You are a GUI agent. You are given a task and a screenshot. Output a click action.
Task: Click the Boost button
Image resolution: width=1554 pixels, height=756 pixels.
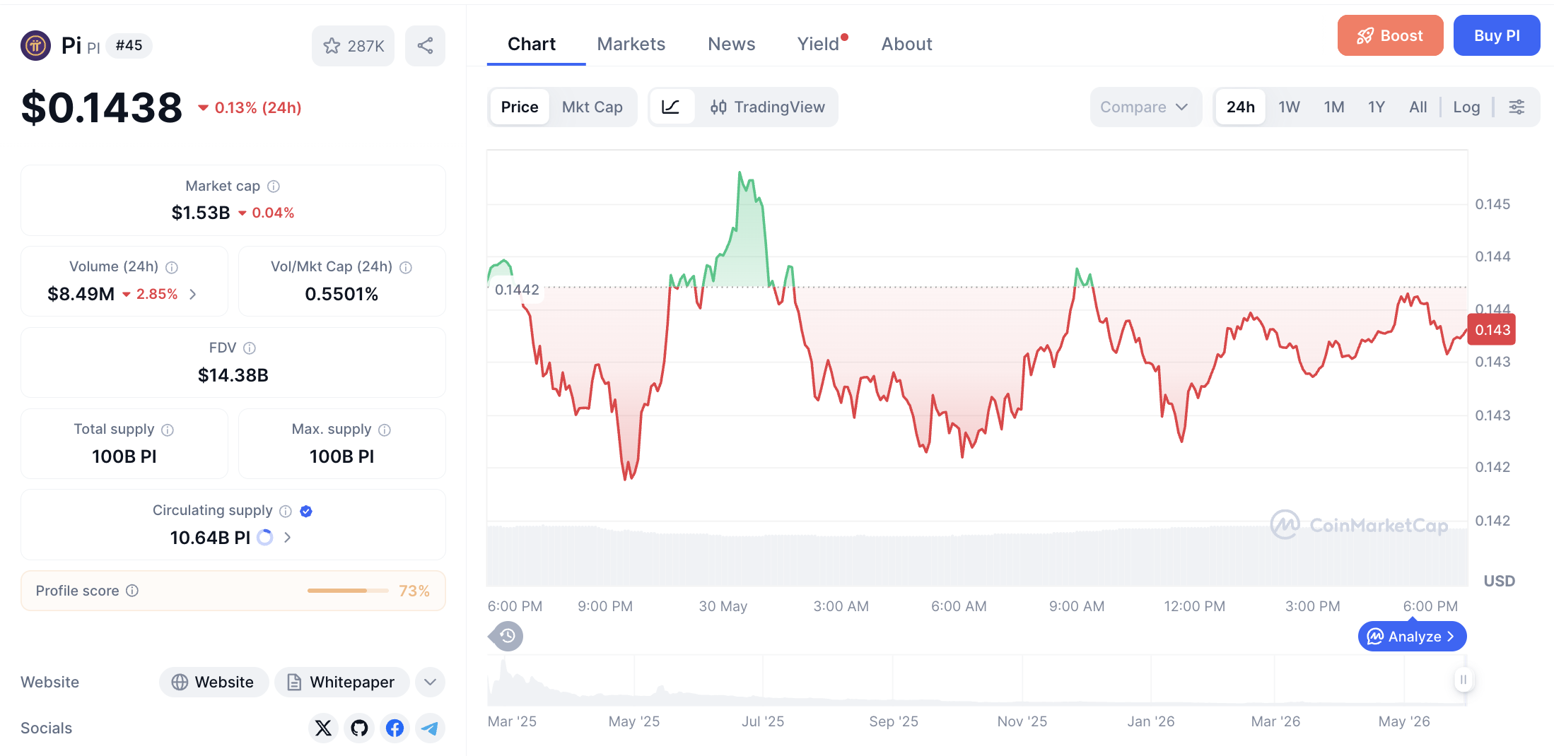tap(1390, 35)
